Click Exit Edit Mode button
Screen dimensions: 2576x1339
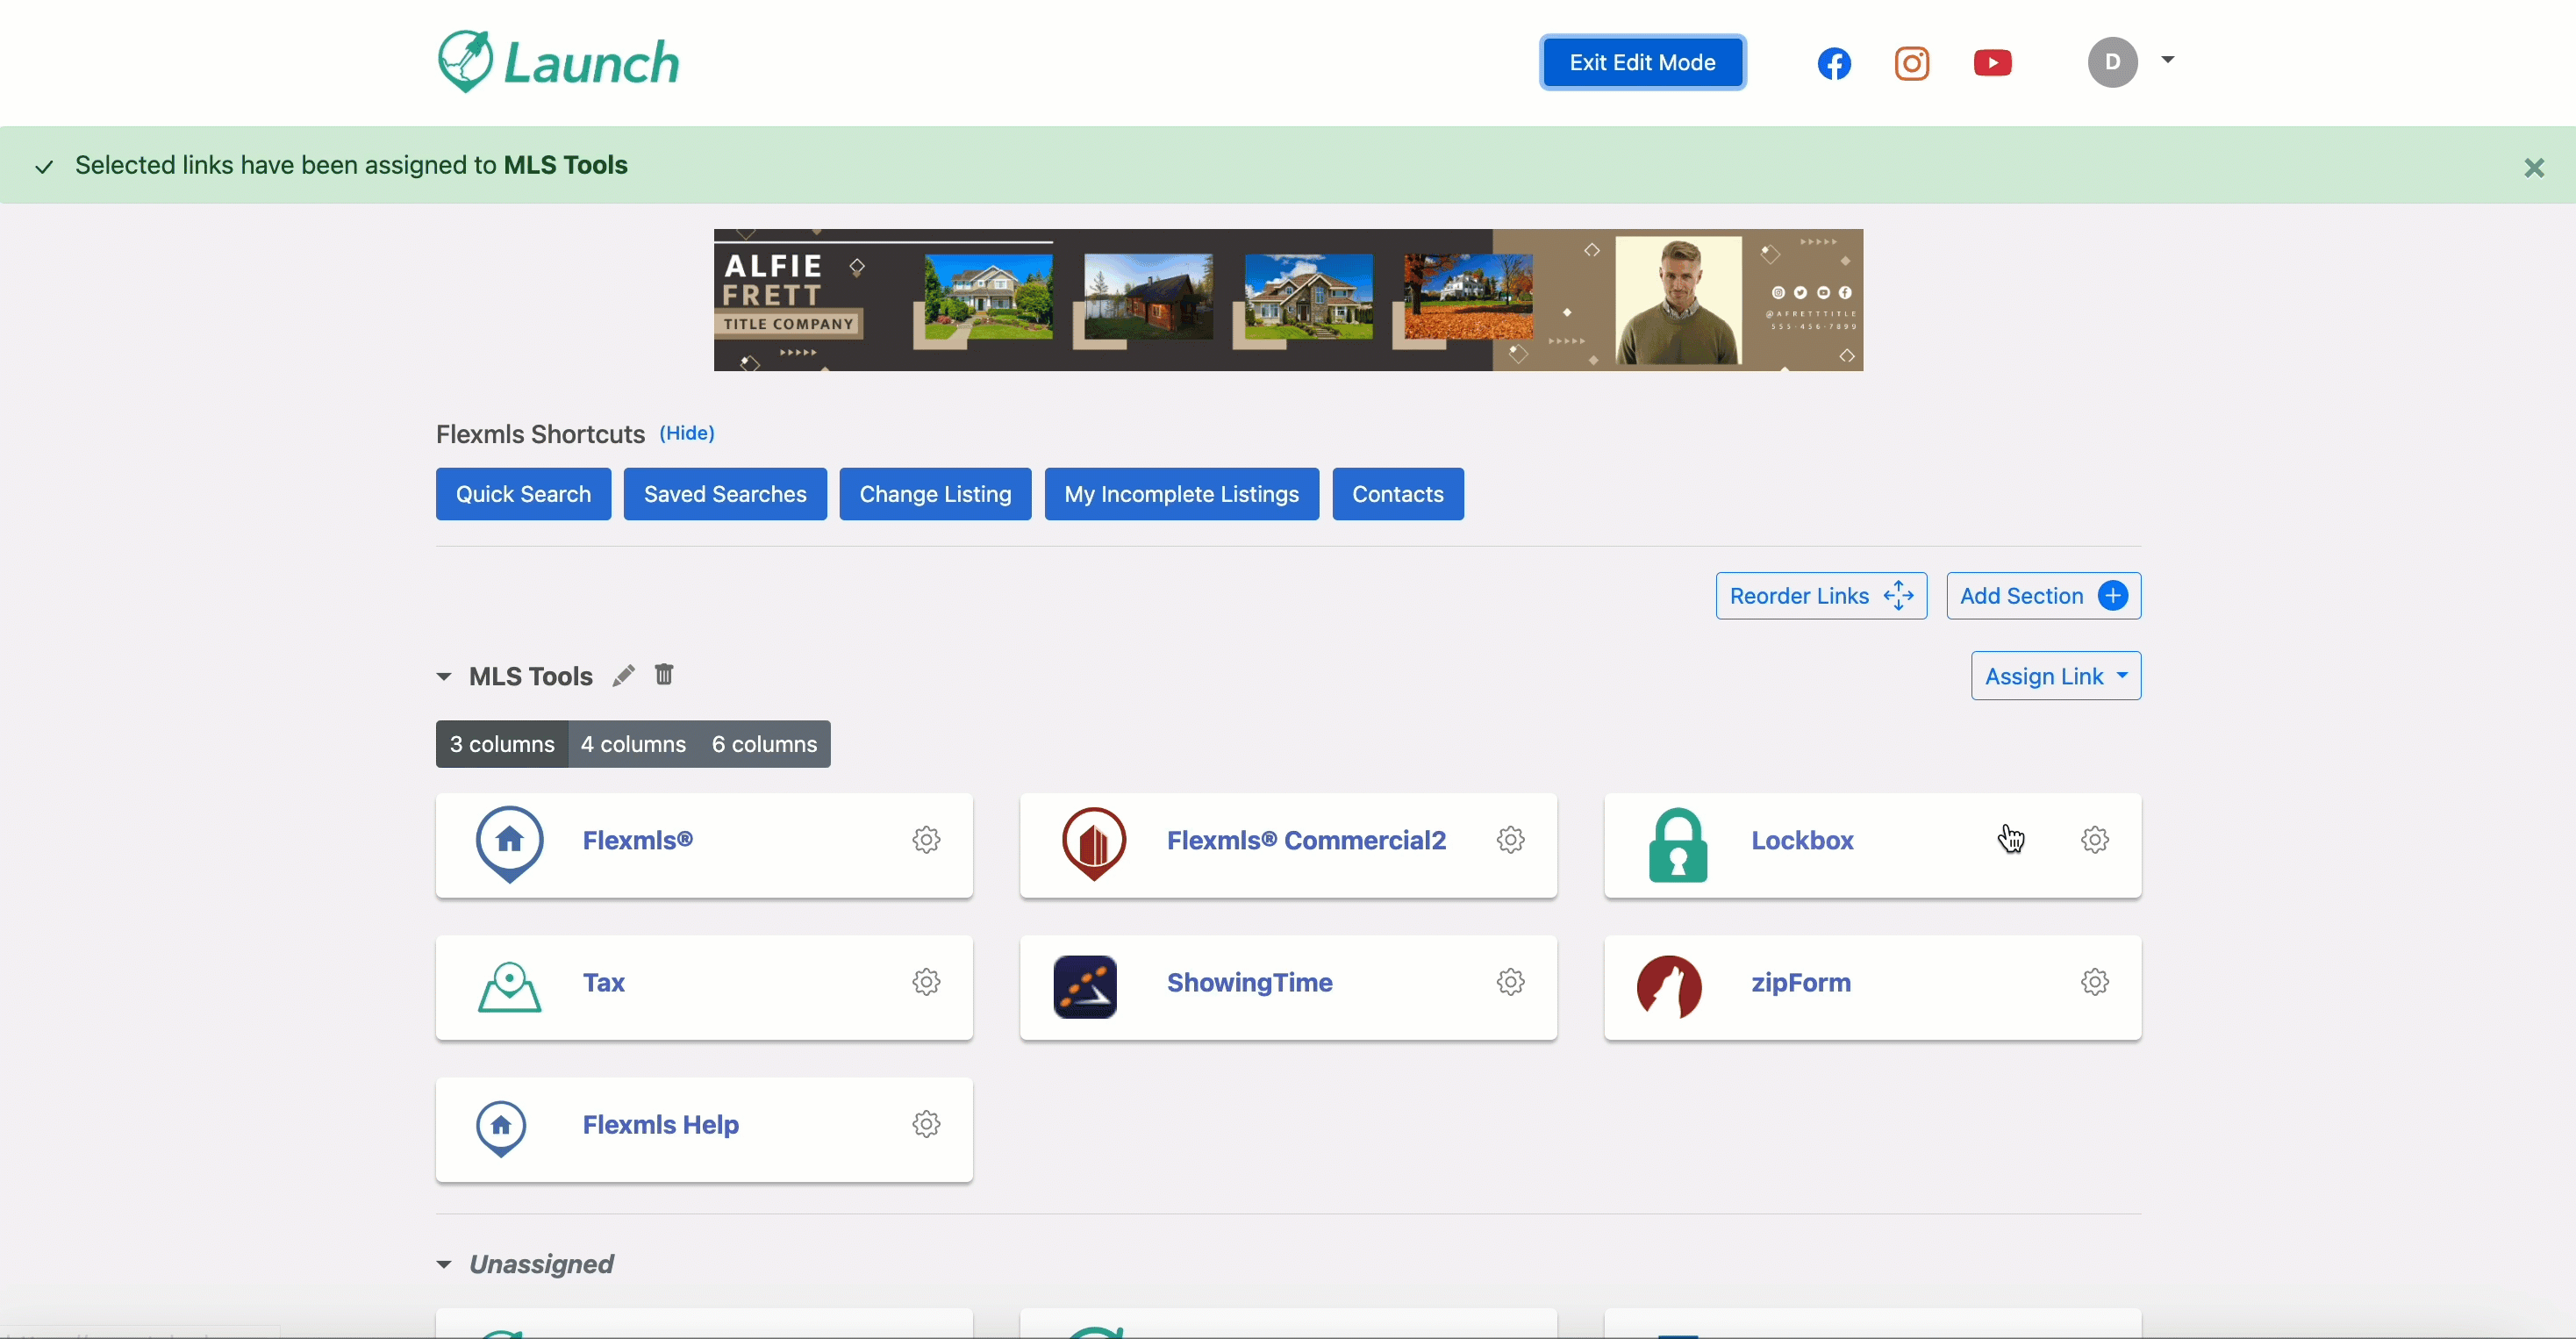pos(1642,62)
